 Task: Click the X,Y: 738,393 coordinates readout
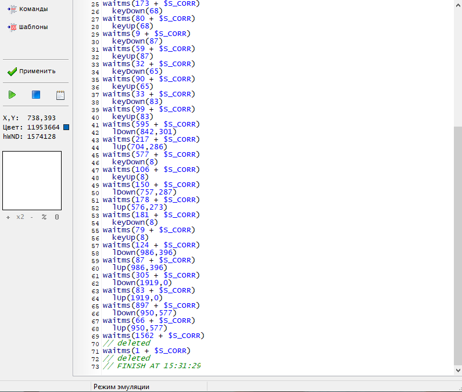coord(29,118)
